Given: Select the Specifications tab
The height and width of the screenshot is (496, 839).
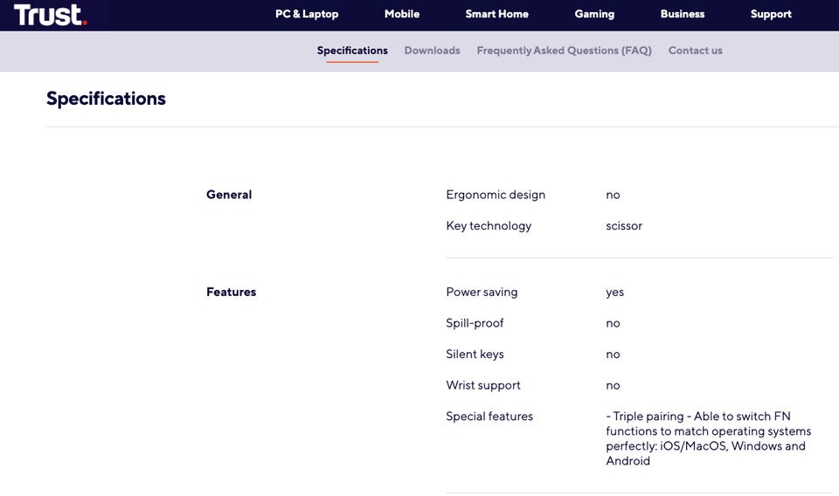Looking at the screenshot, I should pos(352,51).
